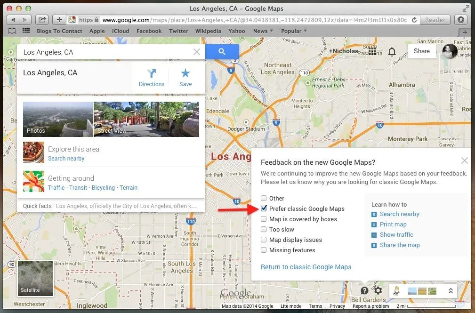
Task: Open Show traffic help link
Action: point(396,234)
